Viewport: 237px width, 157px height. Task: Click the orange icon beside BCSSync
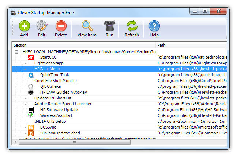click(x=31, y=127)
